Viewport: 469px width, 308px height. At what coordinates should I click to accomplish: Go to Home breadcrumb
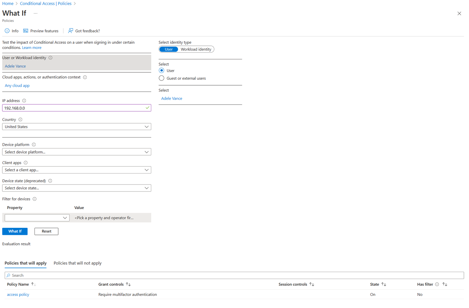click(8, 4)
